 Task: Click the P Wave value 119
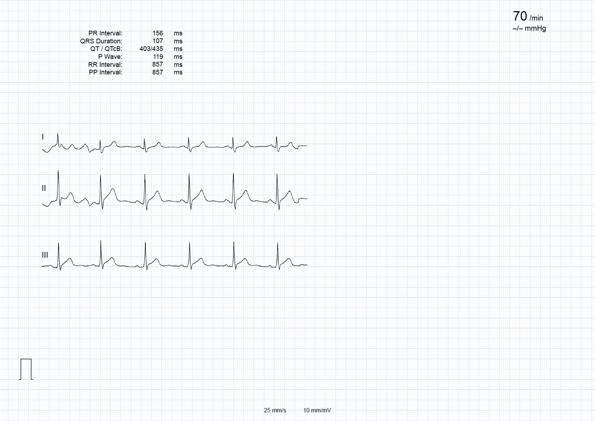(x=158, y=57)
